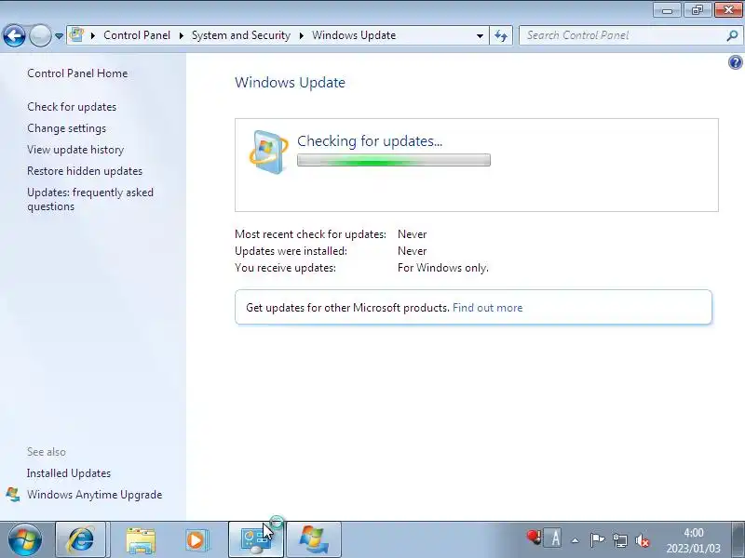Open the address bar history dropdown

pos(480,36)
